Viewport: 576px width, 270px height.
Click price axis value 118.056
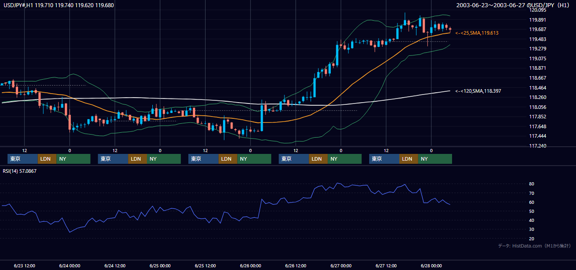(538, 107)
